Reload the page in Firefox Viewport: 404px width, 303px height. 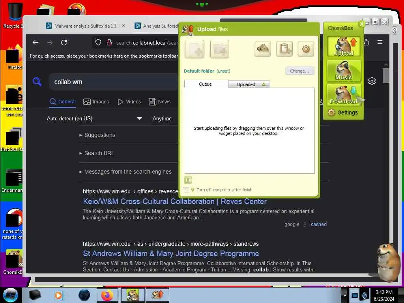coord(64,43)
